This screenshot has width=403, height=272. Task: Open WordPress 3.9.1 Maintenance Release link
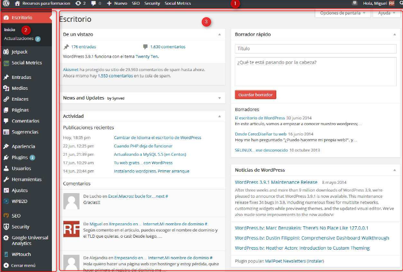coord(276,182)
